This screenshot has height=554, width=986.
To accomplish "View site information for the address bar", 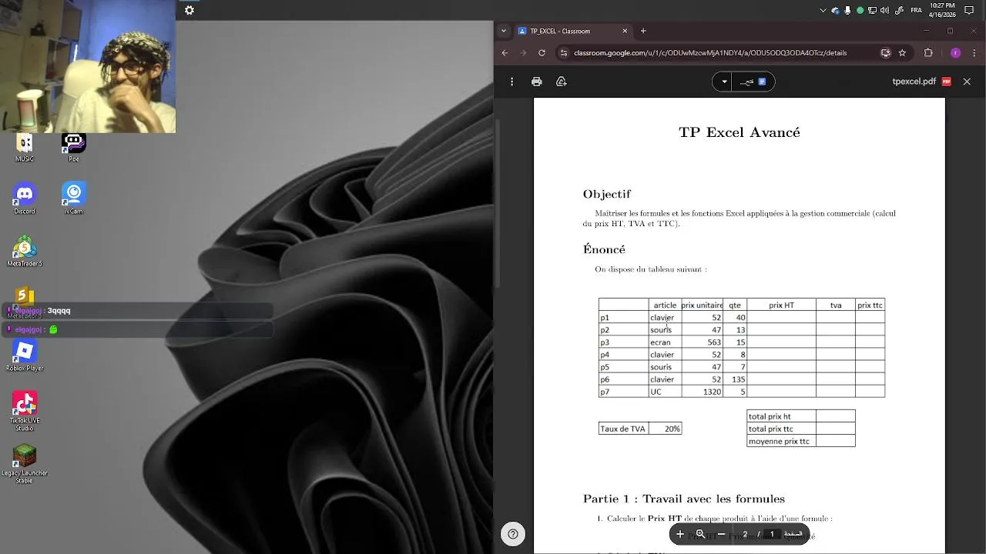I will 564,53.
